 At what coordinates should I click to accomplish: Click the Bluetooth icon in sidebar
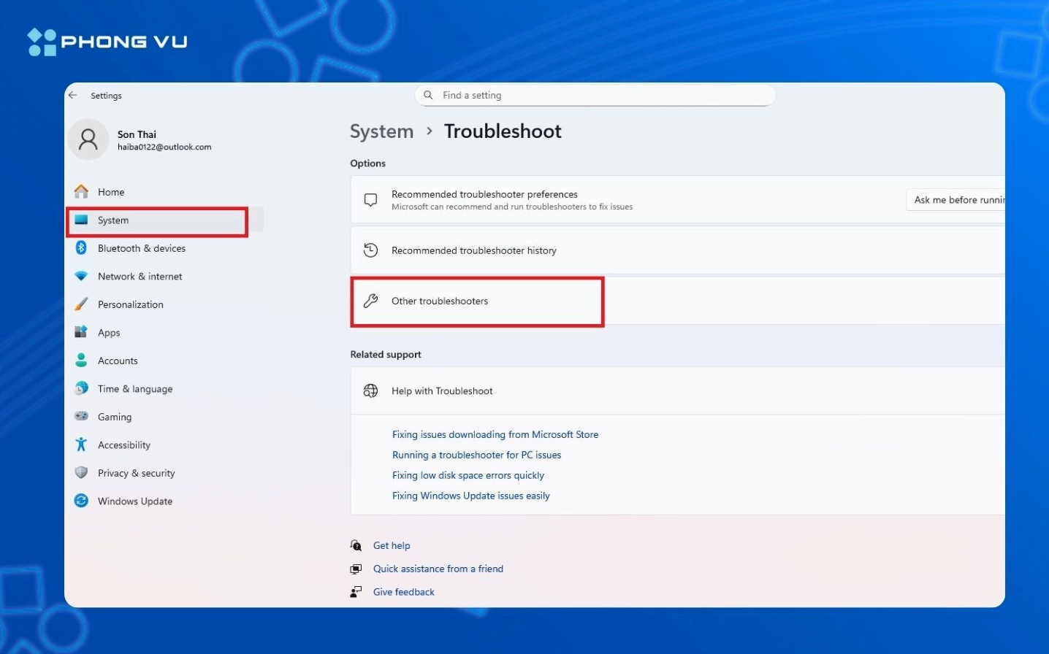pyautogui.click(x=81, y=247)
